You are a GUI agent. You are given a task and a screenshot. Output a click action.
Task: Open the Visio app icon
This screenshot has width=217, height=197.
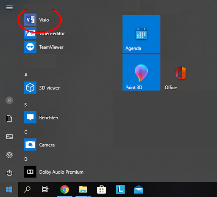(x=30, y=20)
